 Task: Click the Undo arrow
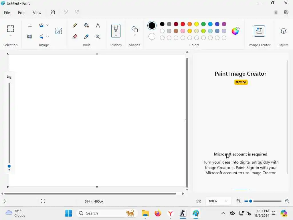pos(66,12)
